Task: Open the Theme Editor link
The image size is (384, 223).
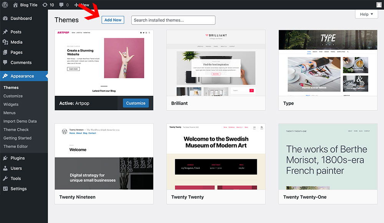Action: (x=16, y=146)
